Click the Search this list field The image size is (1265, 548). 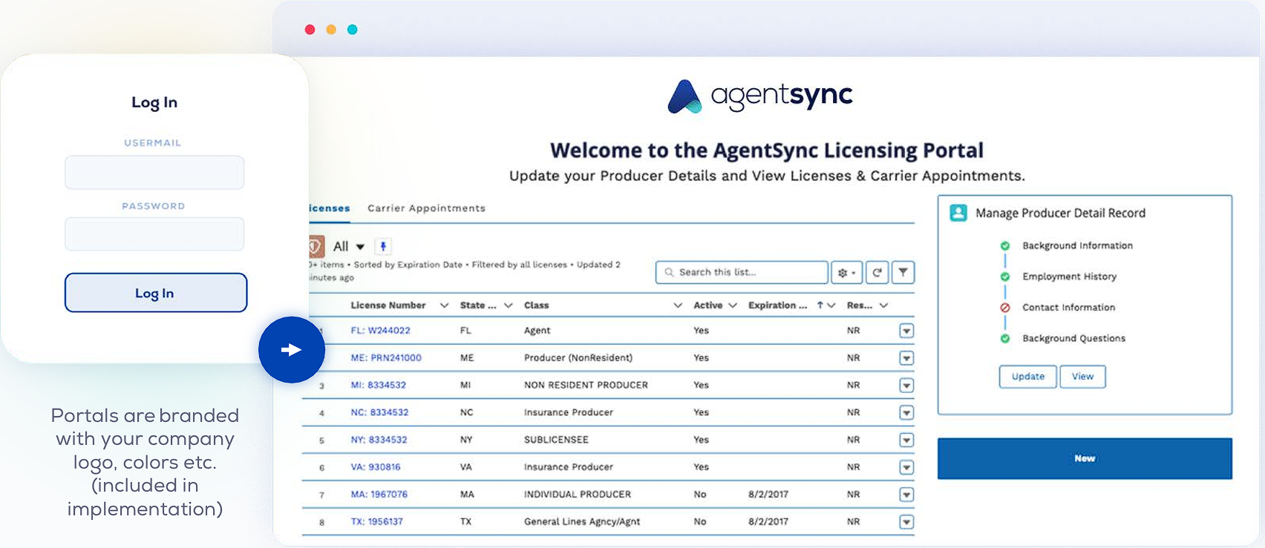[742, 272]
